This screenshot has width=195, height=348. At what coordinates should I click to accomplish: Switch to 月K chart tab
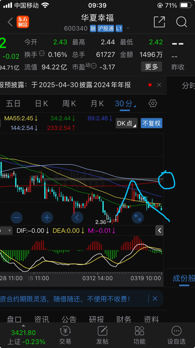[97, 104]
